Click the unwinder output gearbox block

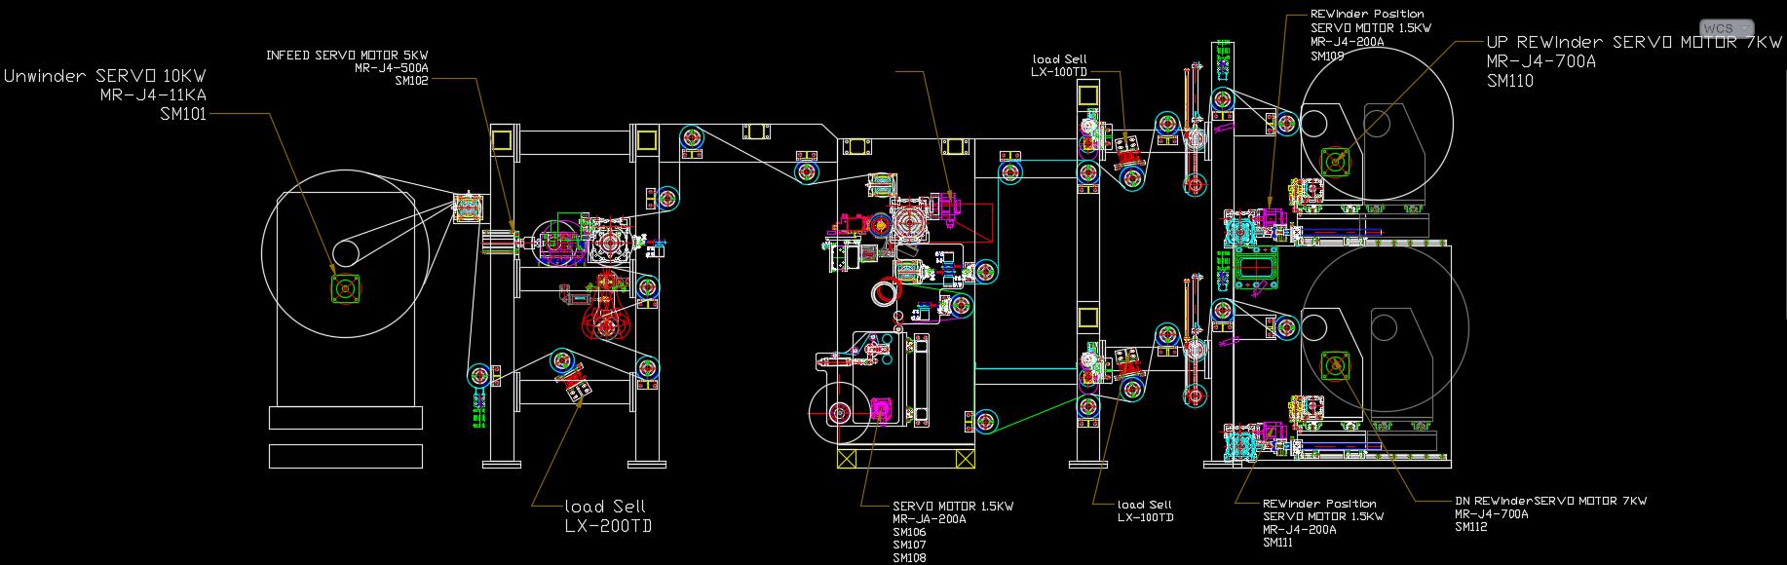469,208
